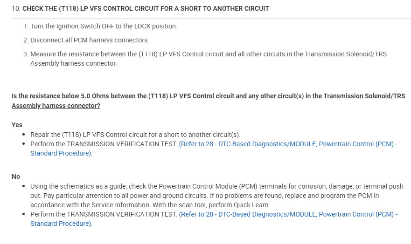The height and width of the screenshot is (244, 411).
Task: Click 'Standard Procedure' link text under No section
Action: point(61,224)
